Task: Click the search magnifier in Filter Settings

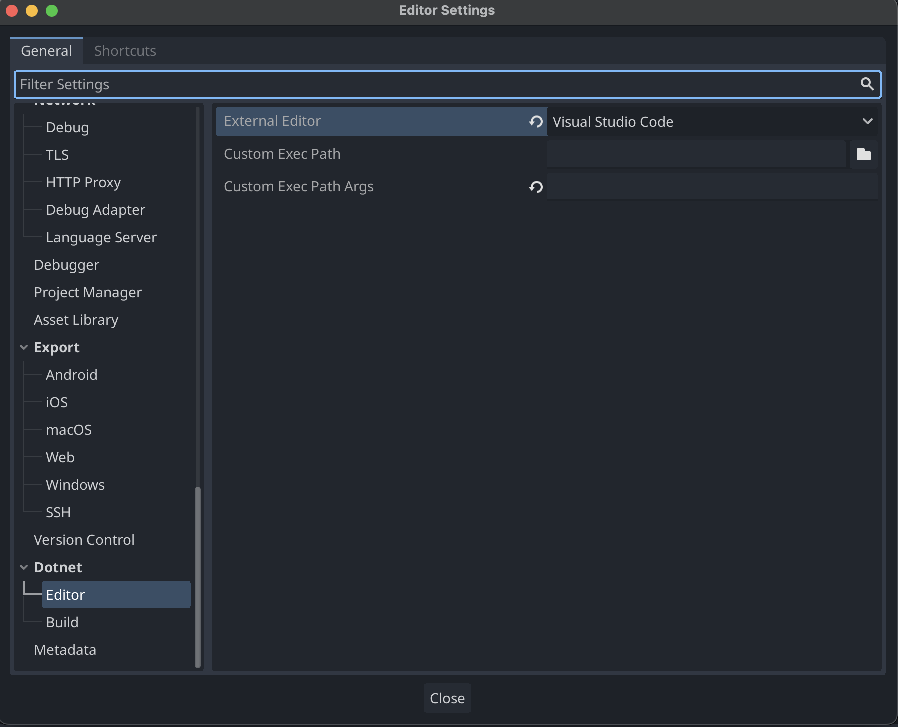Action: pyautogui.click(x=867, y=84)
